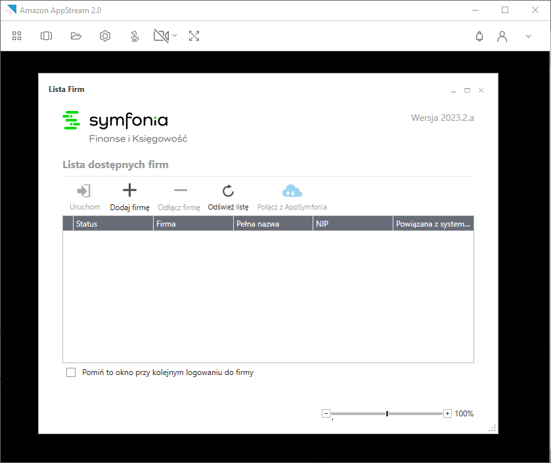Sort by the Pełna nazwa column header

[273, 224]
